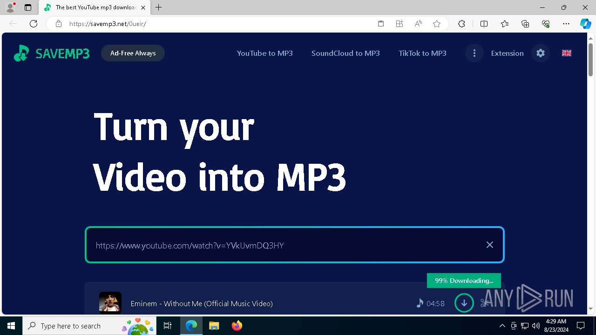Open the Eminem video thumbnail

click(x=110, y=303)
